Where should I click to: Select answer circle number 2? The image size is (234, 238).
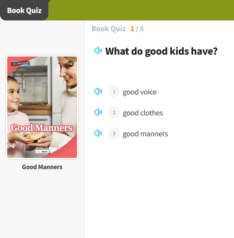click(114, 112)
